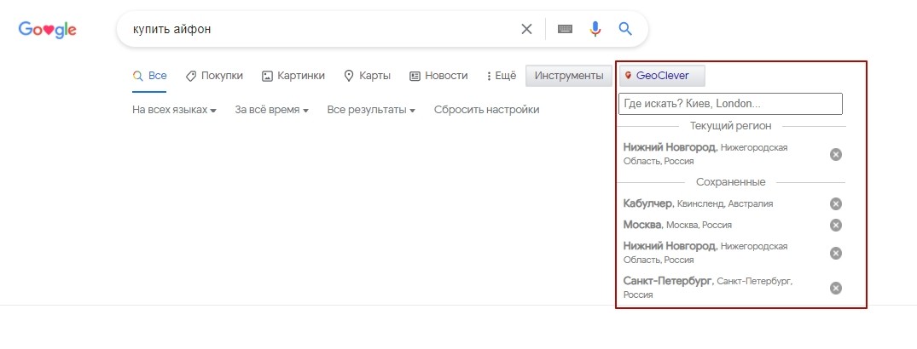Click Сбросить настройки link

coord(486,110)
